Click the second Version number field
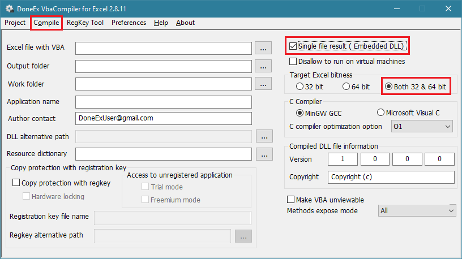The image size is (462, 259). [x=375, y=159]
